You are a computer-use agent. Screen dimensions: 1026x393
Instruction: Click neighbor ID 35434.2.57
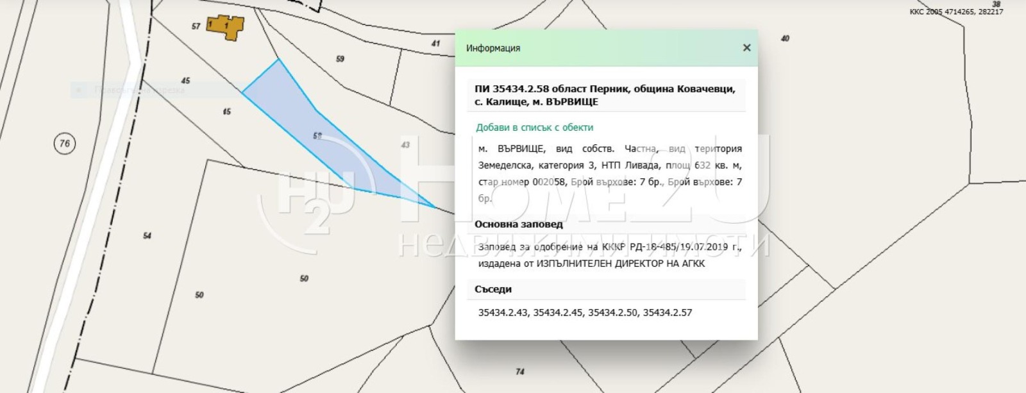(668, 313)
